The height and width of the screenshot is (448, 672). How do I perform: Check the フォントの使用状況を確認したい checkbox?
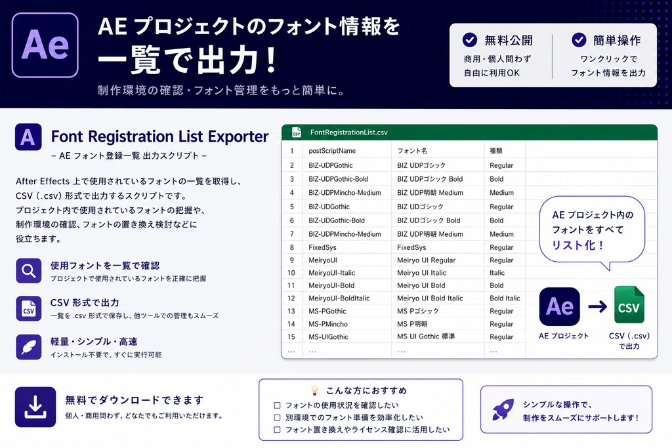(278, 405)
